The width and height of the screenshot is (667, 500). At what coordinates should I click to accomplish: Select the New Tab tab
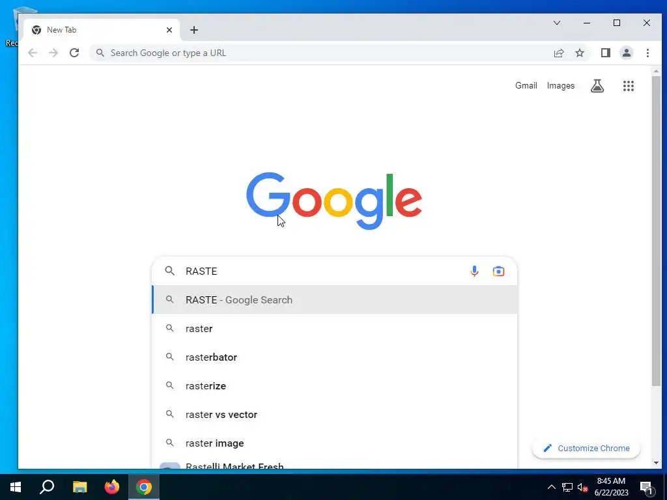click(102, 30)
